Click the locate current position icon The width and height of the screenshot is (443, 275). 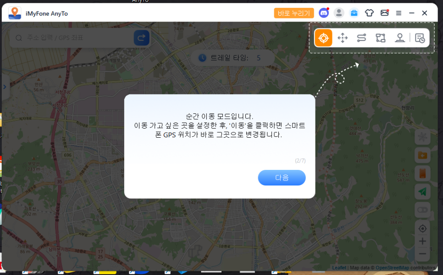coord(422,228)
